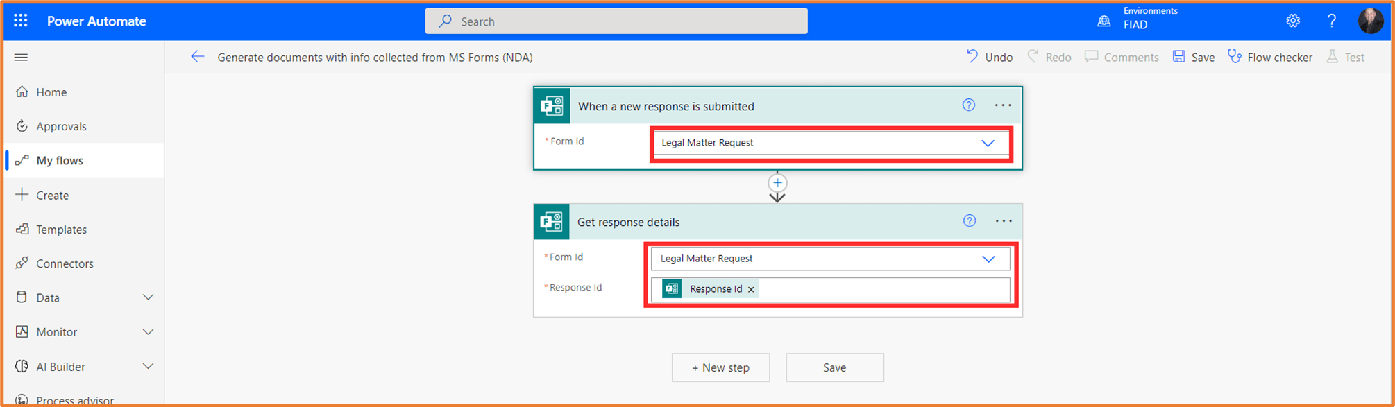Open Get response details ellipsis menu
This screenshot has width=1395, height=407.
[1004, 221]
